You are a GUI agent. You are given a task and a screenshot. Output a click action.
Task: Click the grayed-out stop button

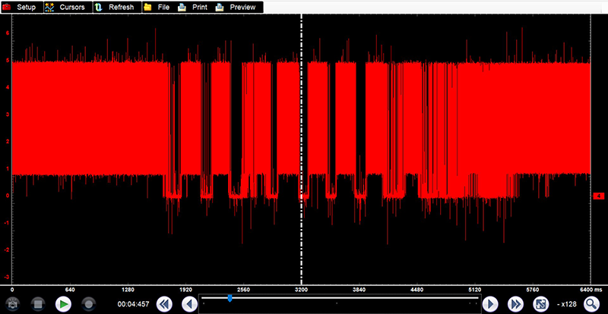tap(39, 303)
